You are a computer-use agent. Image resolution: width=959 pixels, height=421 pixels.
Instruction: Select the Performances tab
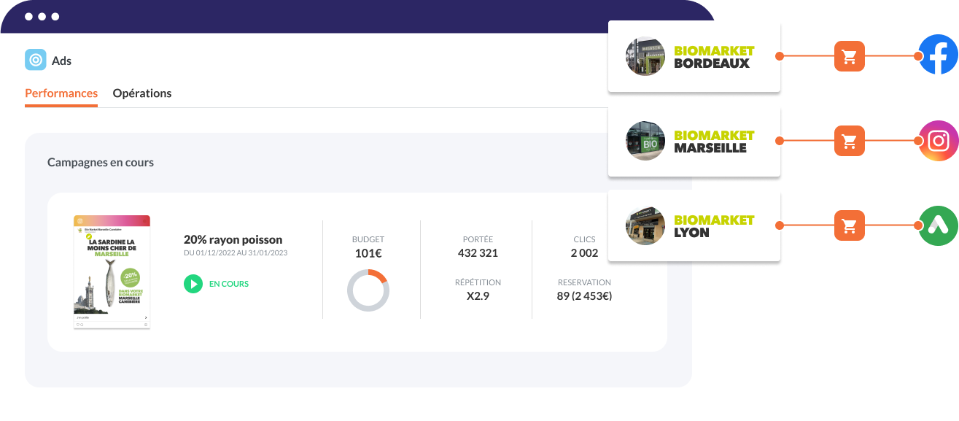coord(61,93)
